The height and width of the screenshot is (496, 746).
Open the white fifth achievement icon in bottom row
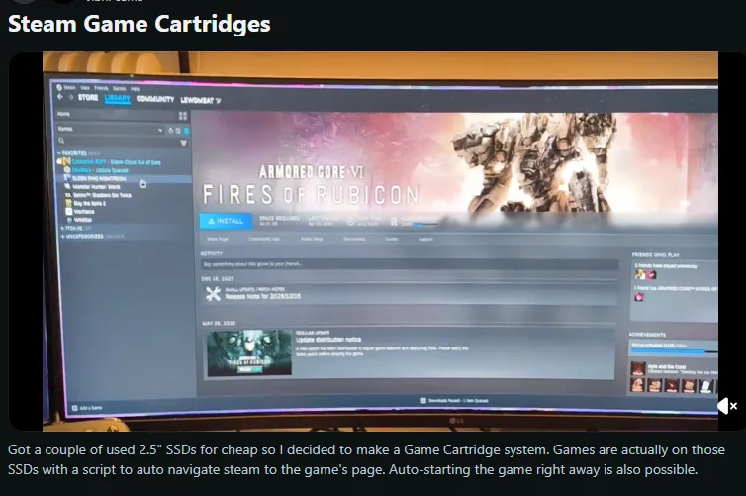click(706, 386)
